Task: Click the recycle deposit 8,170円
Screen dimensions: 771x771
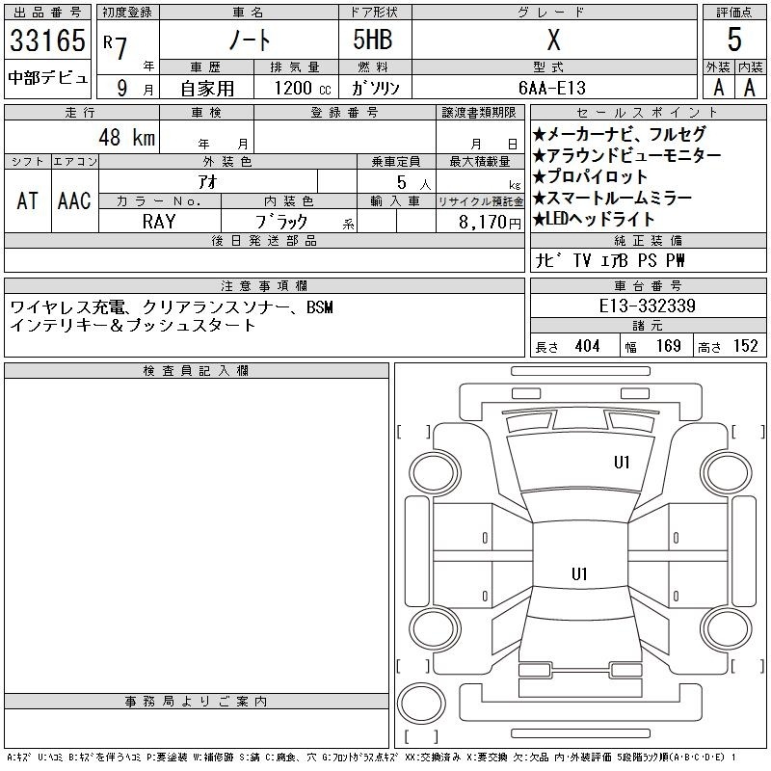Action: 490,223
